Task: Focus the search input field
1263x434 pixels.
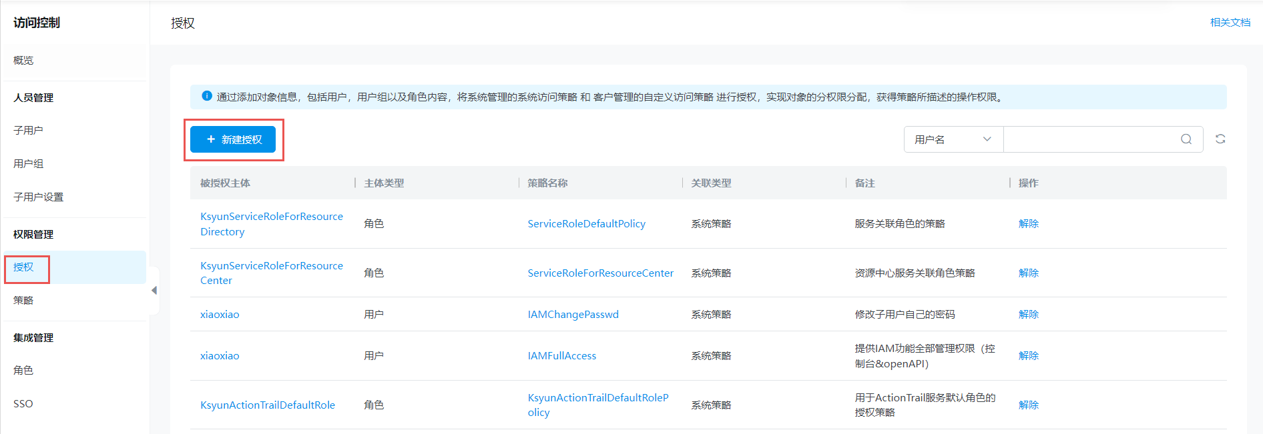Action: tap(1091, 139)
